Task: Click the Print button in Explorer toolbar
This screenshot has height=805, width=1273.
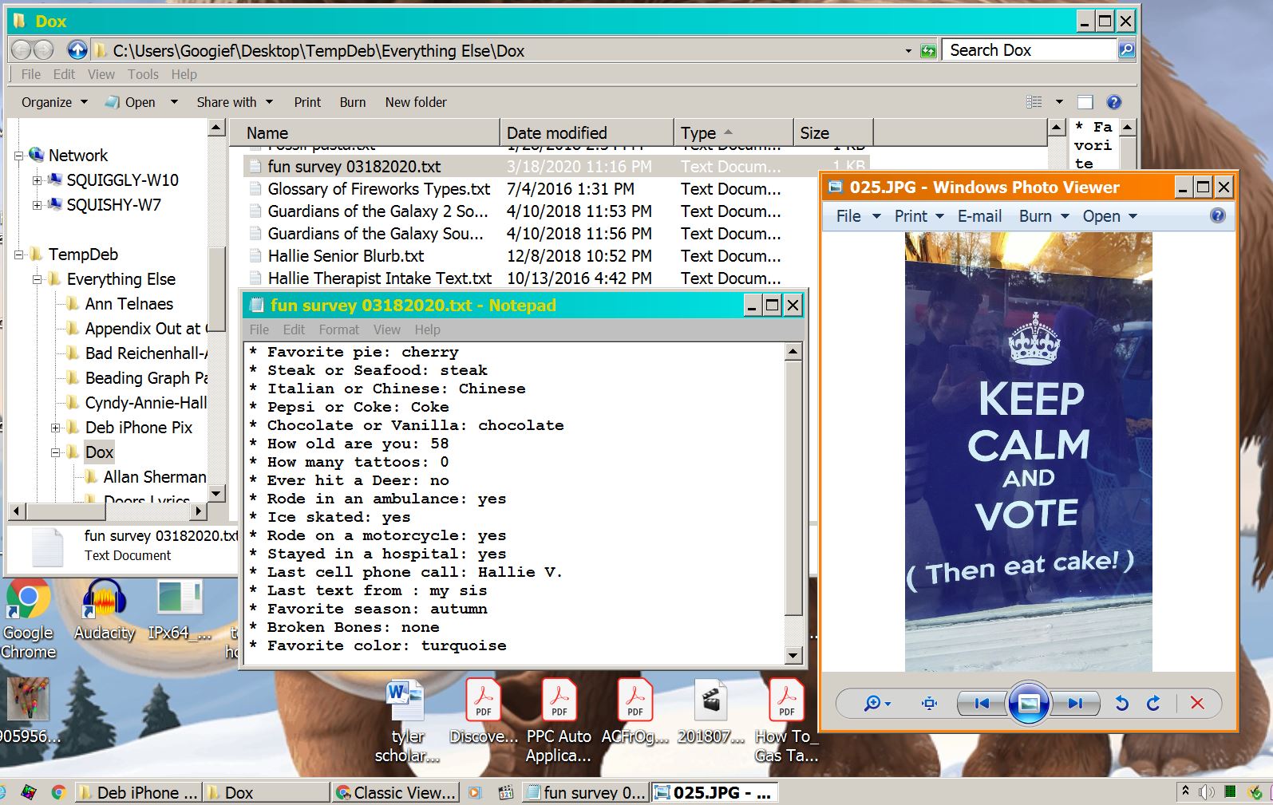Action: point(307,102)
